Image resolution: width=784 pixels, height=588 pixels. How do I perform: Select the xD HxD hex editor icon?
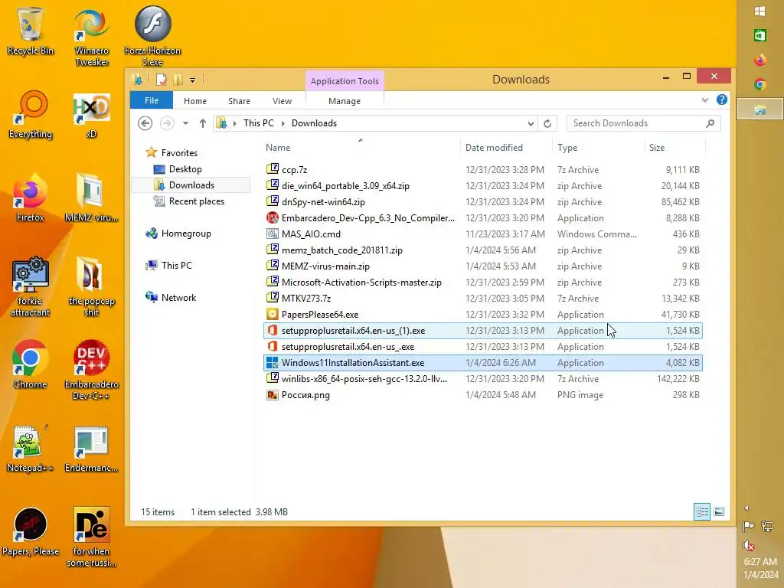click(x=91, y=115)
